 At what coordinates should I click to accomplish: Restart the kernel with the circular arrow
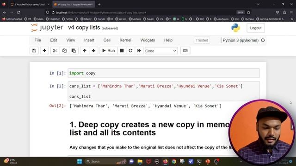click(x=130, y=51)
